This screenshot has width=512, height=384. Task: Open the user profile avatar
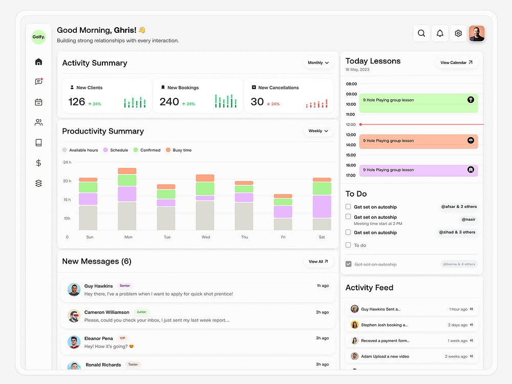[x=477, y=33]
